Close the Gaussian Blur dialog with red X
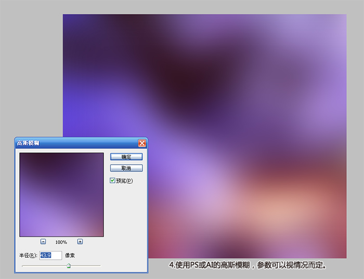364x279 pixels. coord(141,143)
